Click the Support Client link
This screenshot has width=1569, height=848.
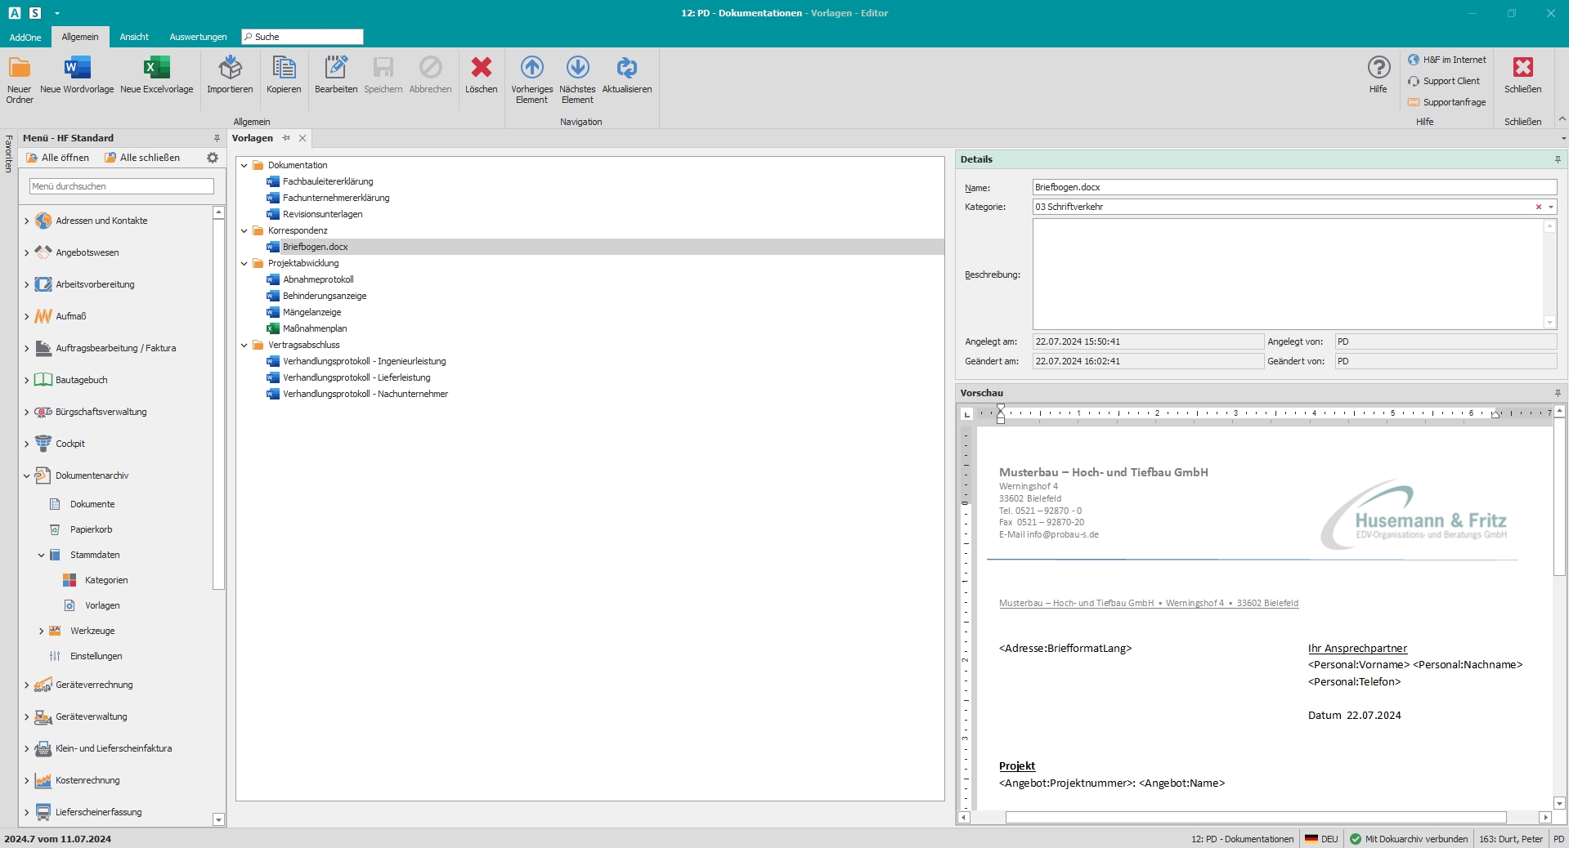(x=1450, y=82)
